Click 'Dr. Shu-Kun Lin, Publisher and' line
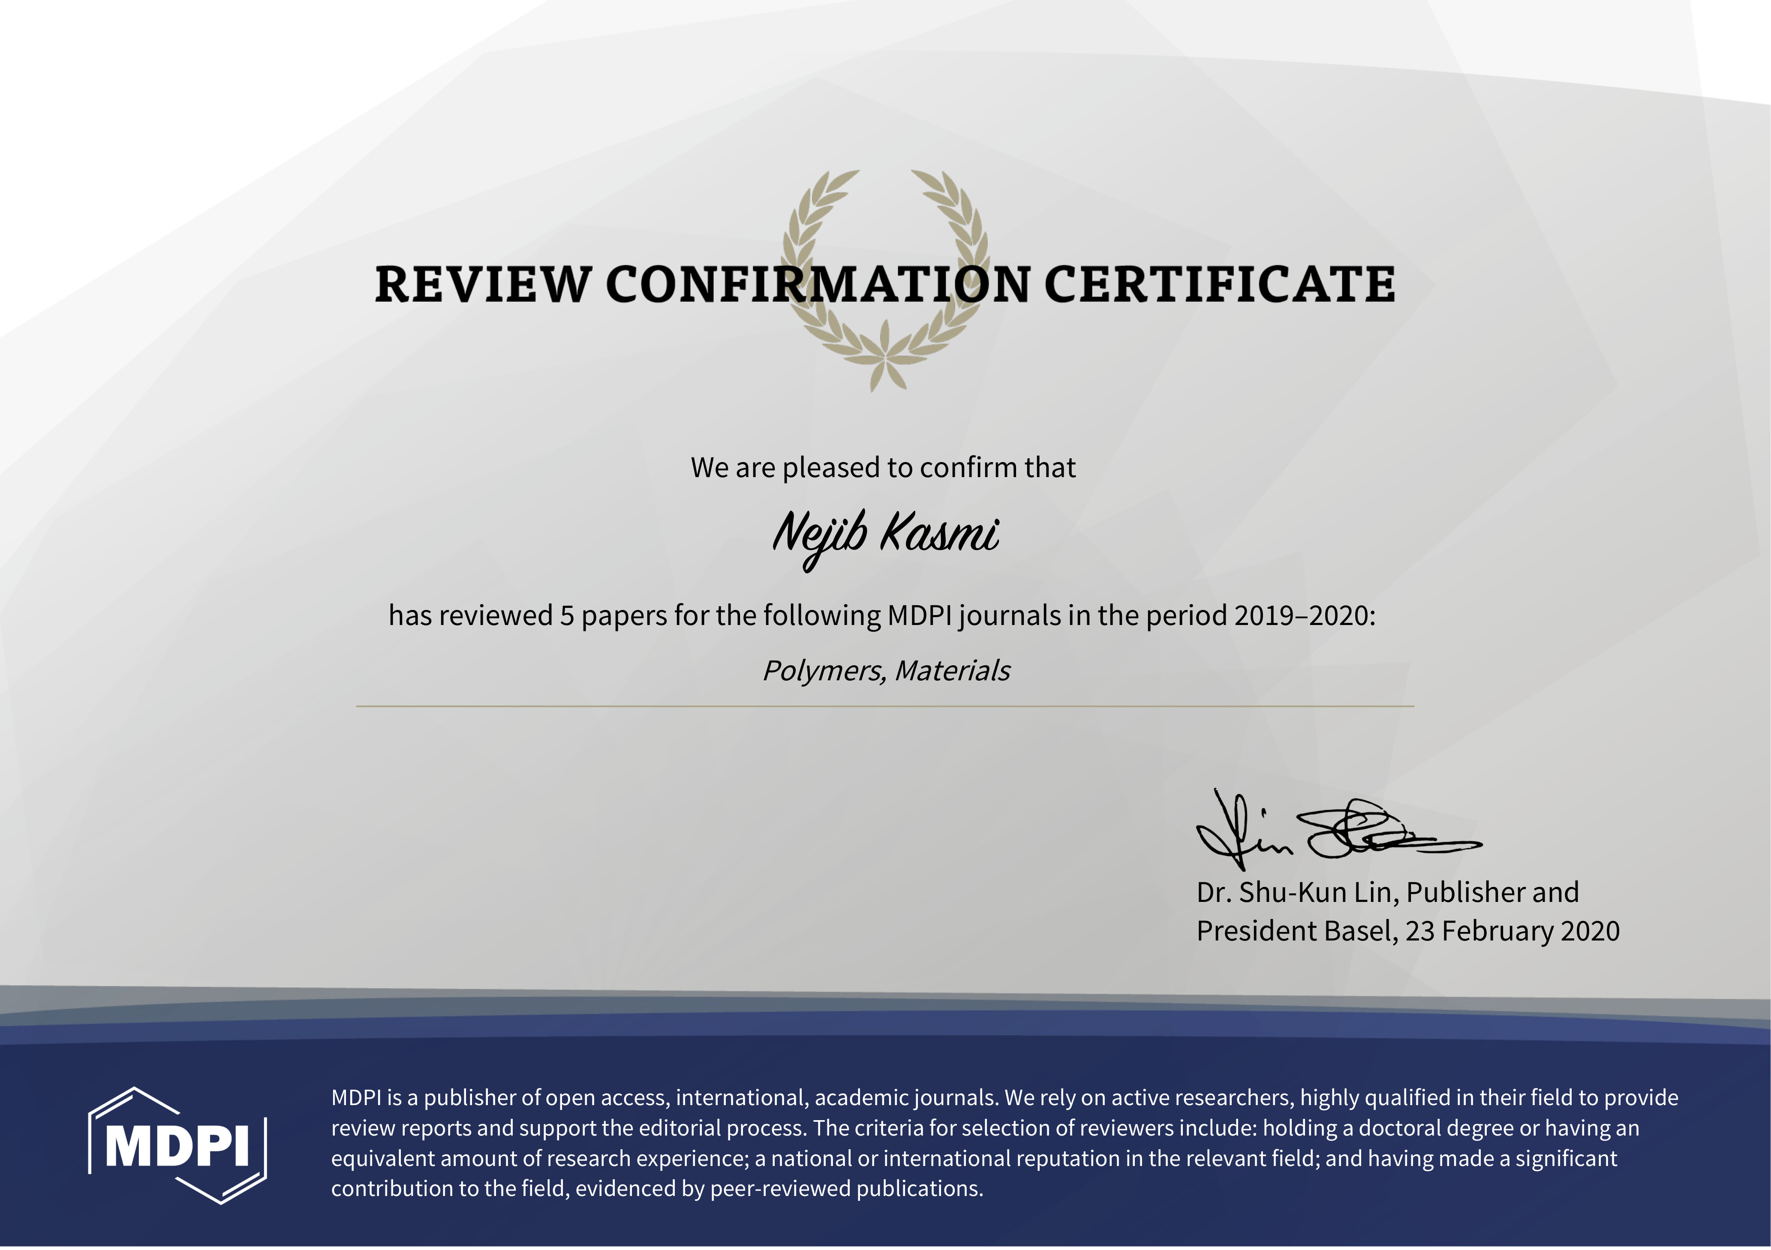1771x1250 pixels. (1387, 892)
